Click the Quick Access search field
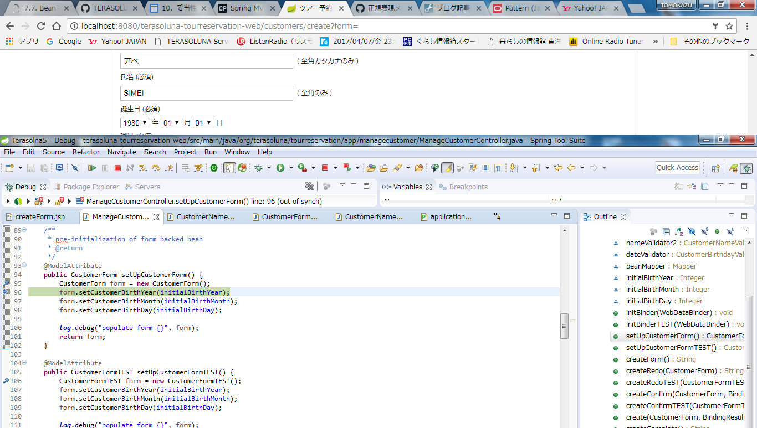This screenshot has height=428, width=757. (677, 168)
